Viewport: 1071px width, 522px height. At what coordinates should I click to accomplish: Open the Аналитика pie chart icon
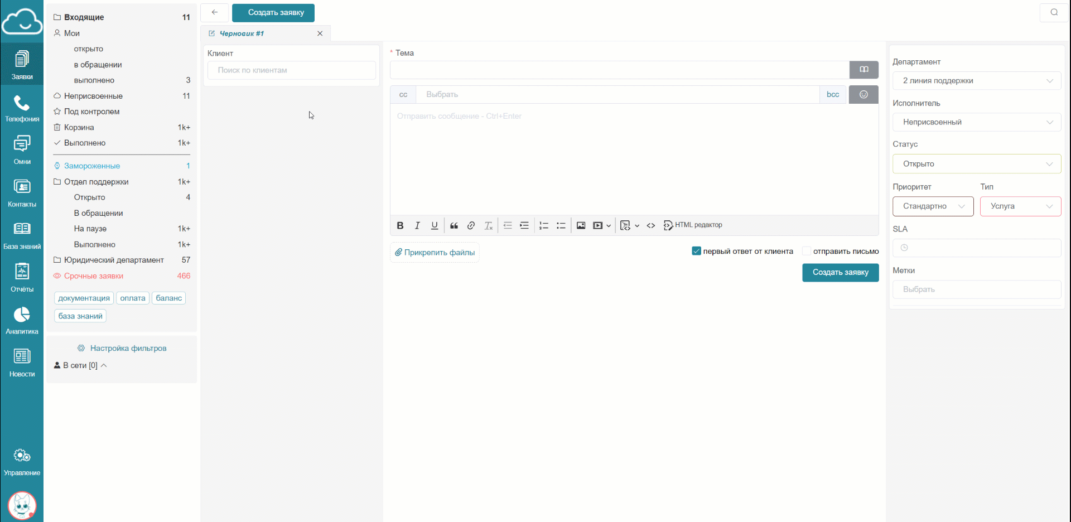click(x=22, y=320)
